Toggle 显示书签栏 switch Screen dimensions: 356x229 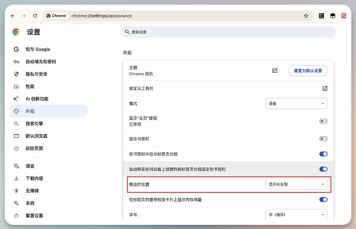[323, 139]
